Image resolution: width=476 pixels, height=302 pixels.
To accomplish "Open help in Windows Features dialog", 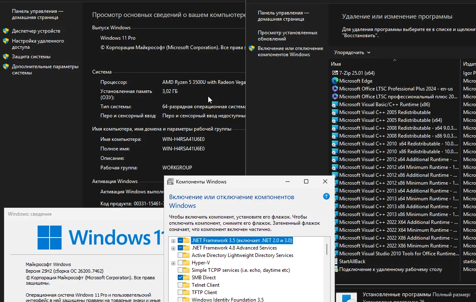I will pos(326,197).
